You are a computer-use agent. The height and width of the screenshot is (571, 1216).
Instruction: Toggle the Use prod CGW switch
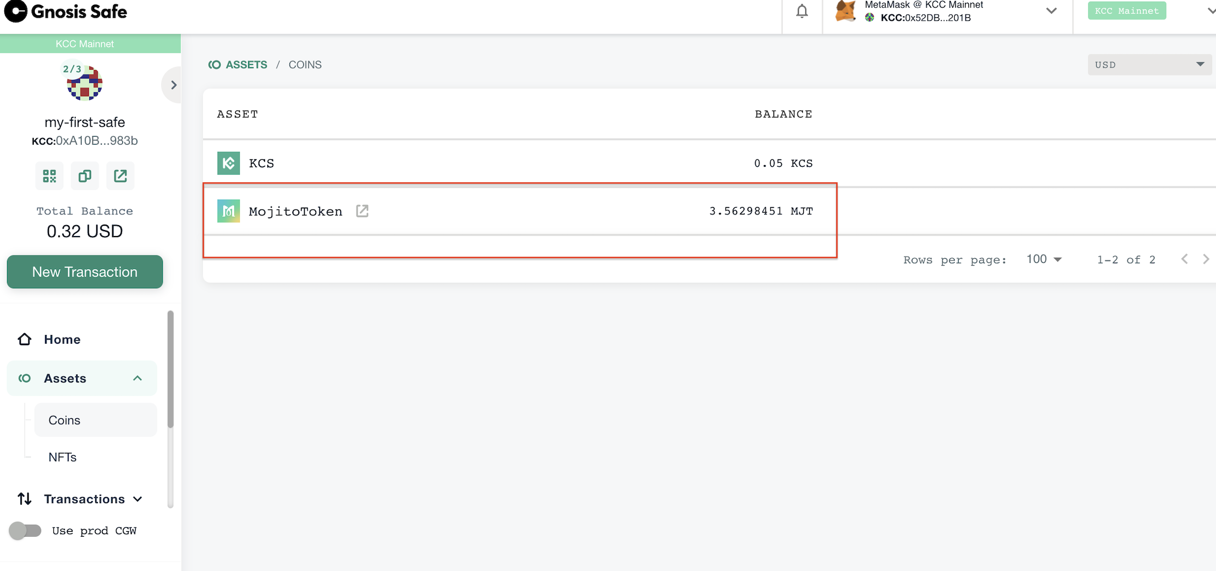[x=25, y=530]
